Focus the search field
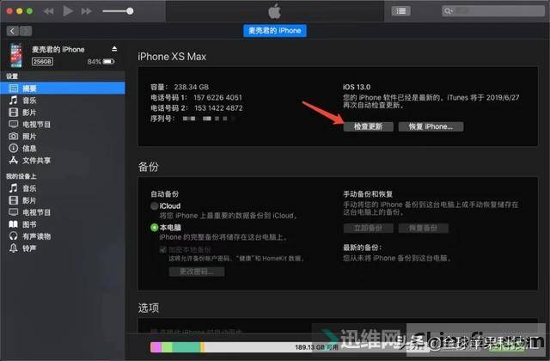This screenshot has width=550, height=361. click(x=493, y=11)
